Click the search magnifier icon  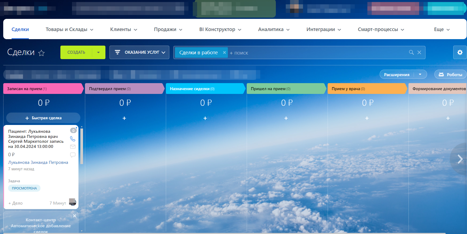click(411, 52)
